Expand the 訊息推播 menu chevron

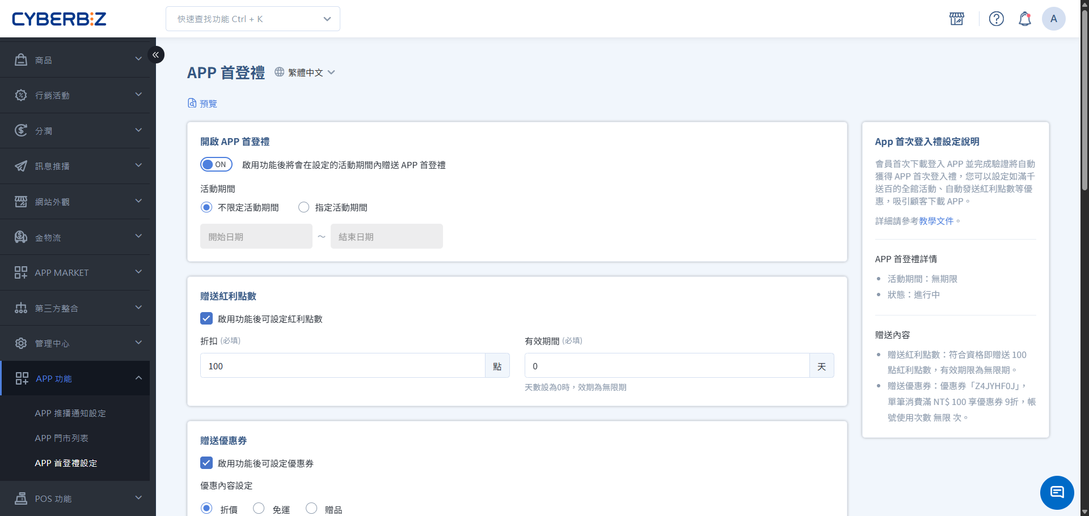point(138,165)
